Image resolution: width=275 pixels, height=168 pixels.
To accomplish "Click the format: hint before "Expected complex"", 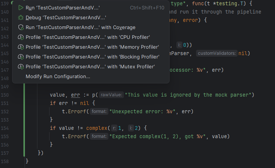I will click(99, 136).
